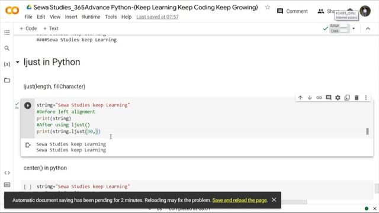Add a new Code cell
This screenshot has width=379, height=213.
click(x=28, y=28)
